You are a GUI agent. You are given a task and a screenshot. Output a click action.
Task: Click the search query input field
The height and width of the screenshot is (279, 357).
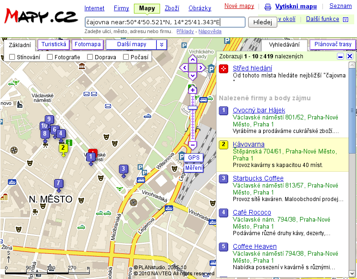[165, 22]
